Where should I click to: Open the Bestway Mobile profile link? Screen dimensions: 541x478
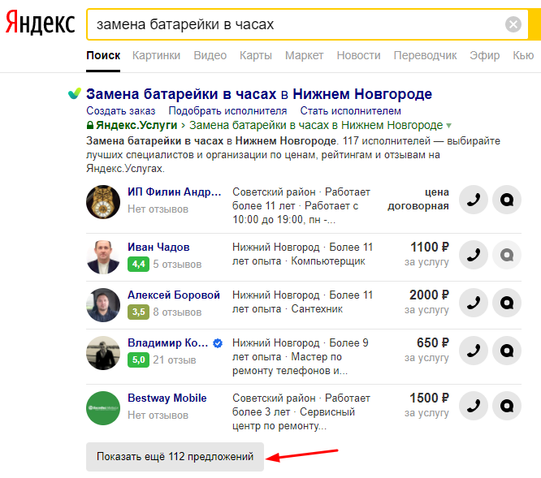coord(167,398)
